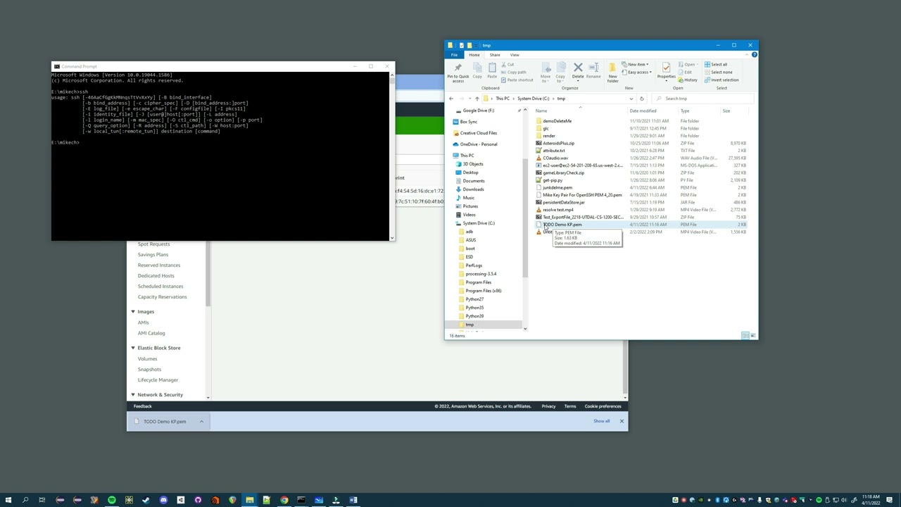The height and width of the screenshot is (507, 901).
Task: Collapse the Images section in AWS sidebar
Action: point(133,312)
